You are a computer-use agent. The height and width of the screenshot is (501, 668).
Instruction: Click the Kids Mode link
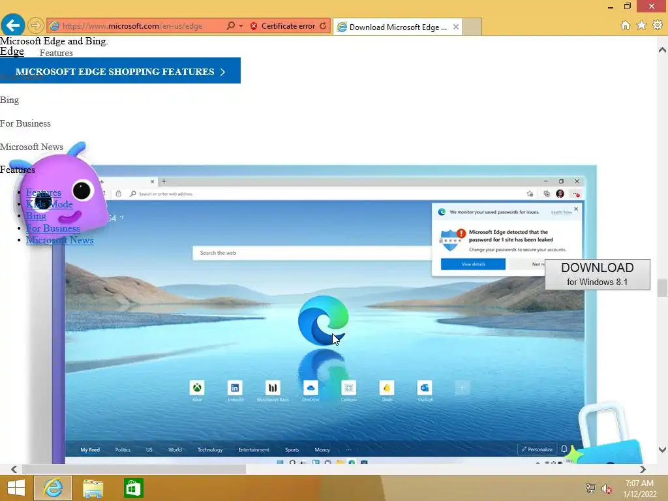click(50, 204)
